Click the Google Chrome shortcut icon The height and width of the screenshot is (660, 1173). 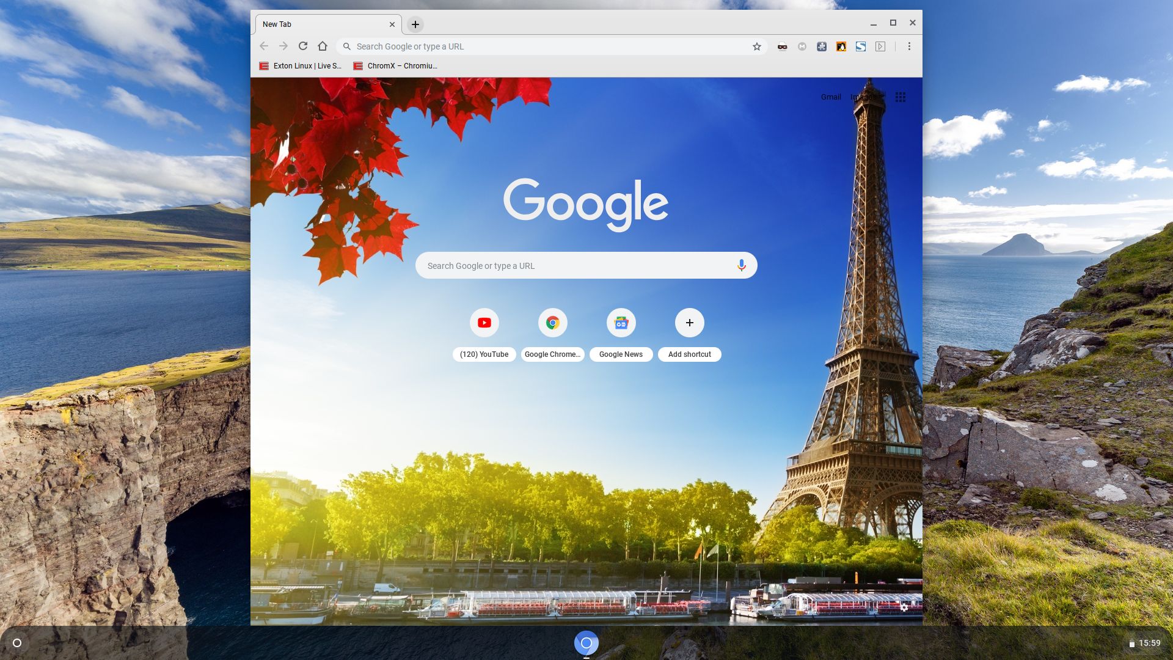552,322
